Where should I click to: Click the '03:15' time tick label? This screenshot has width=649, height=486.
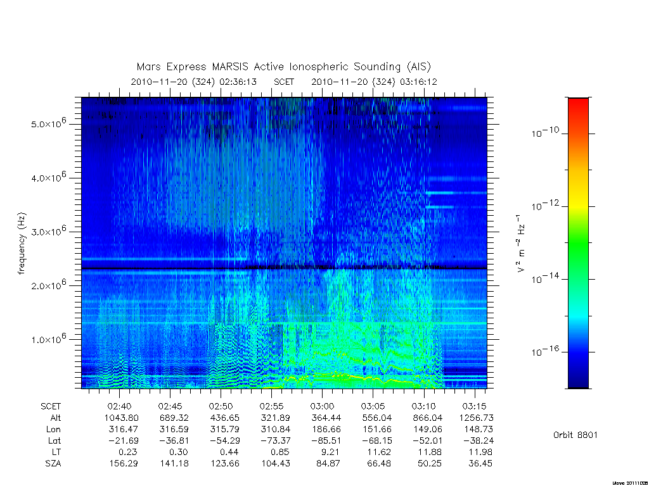point(474,406)
